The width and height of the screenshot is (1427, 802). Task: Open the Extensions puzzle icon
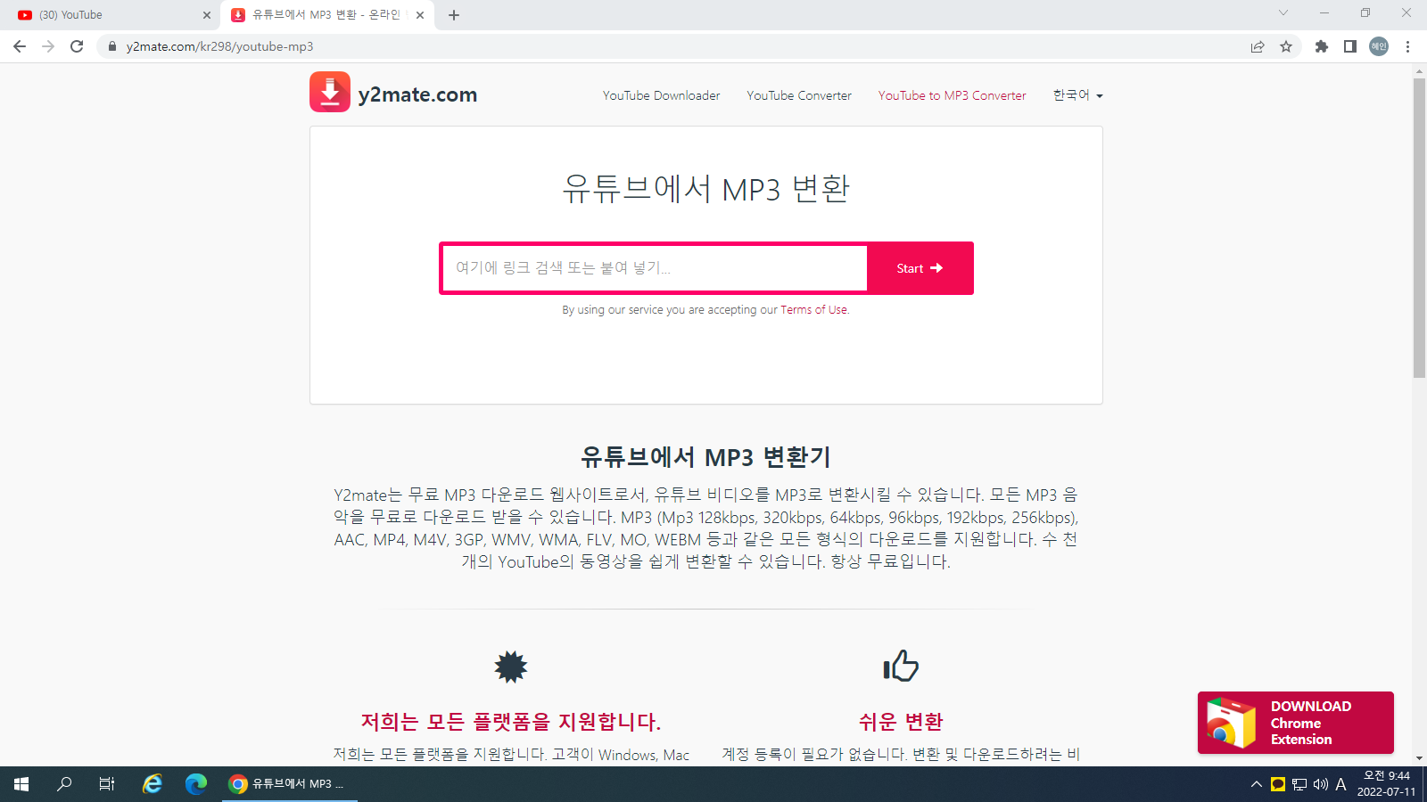point(1322,46)
